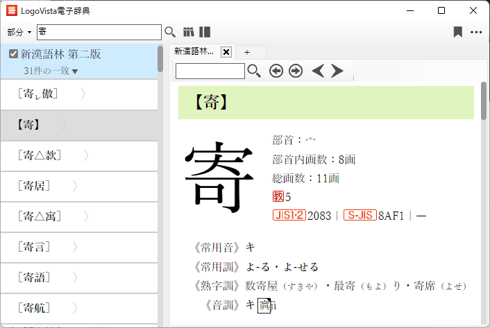The width and height of the screenshot is (490, 328).
Task: Uncheck the 新漢語林 第二版 checkbox
Action: [x=13, y=54]
